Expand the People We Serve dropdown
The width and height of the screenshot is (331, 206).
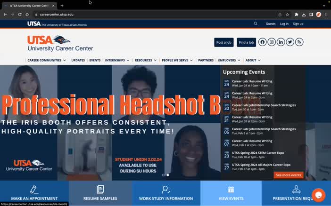click(x=177, y=60)
